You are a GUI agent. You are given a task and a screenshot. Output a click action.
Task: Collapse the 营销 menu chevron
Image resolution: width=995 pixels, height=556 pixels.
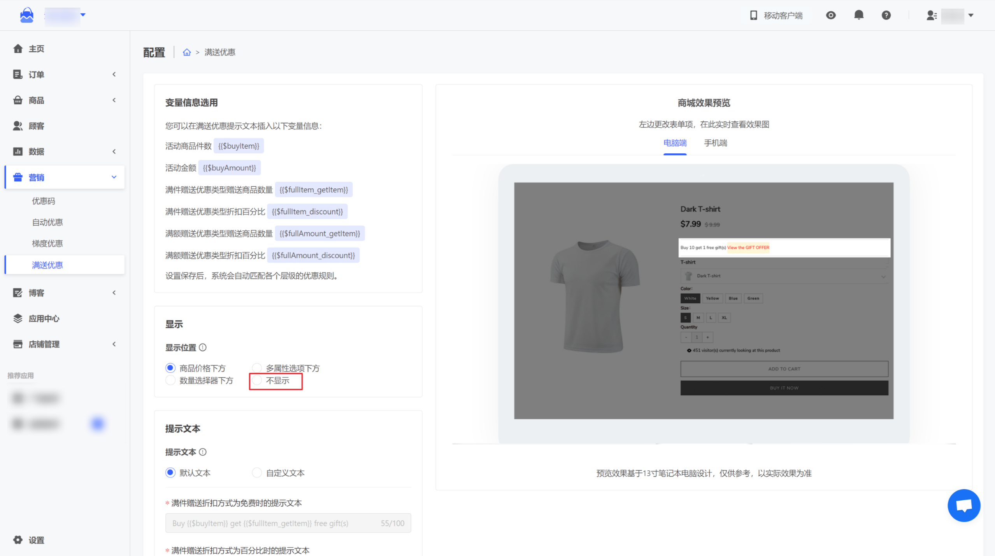(114, 177)
